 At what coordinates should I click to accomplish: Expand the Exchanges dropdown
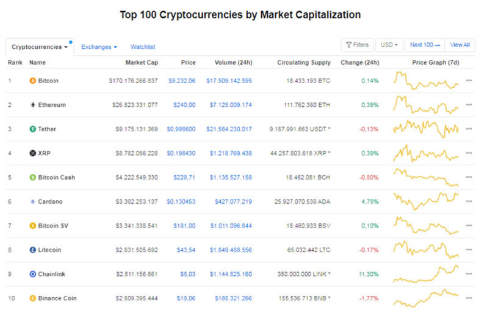(x=99, y=47)
